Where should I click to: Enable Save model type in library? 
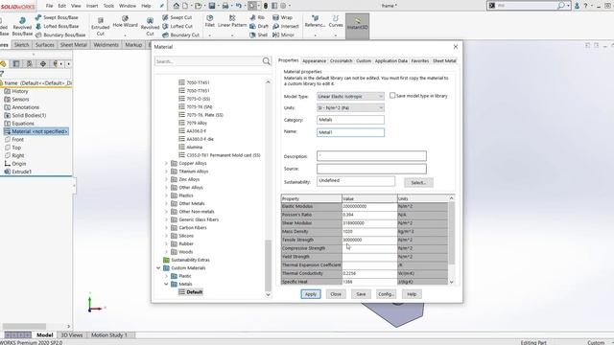click(x=392, y=96)
